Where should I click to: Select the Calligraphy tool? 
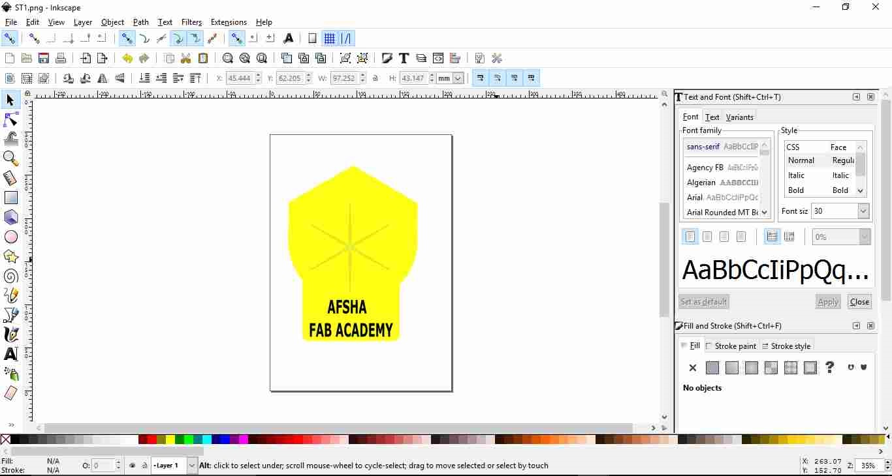pyautogui.click(x=10, y=335)
